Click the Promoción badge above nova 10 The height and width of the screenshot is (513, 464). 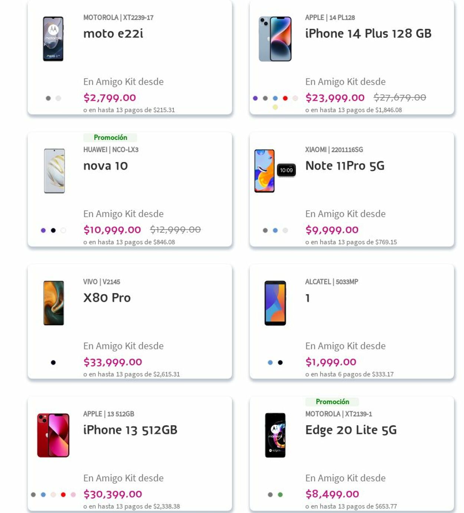point(110,138)
